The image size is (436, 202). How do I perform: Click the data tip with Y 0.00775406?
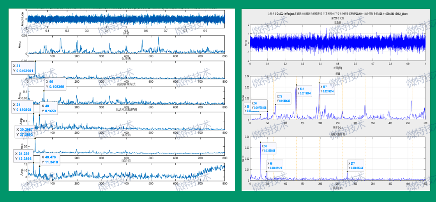[x=259, y=106]
